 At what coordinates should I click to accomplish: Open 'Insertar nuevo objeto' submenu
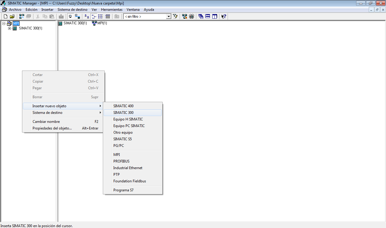pos(63,106)
